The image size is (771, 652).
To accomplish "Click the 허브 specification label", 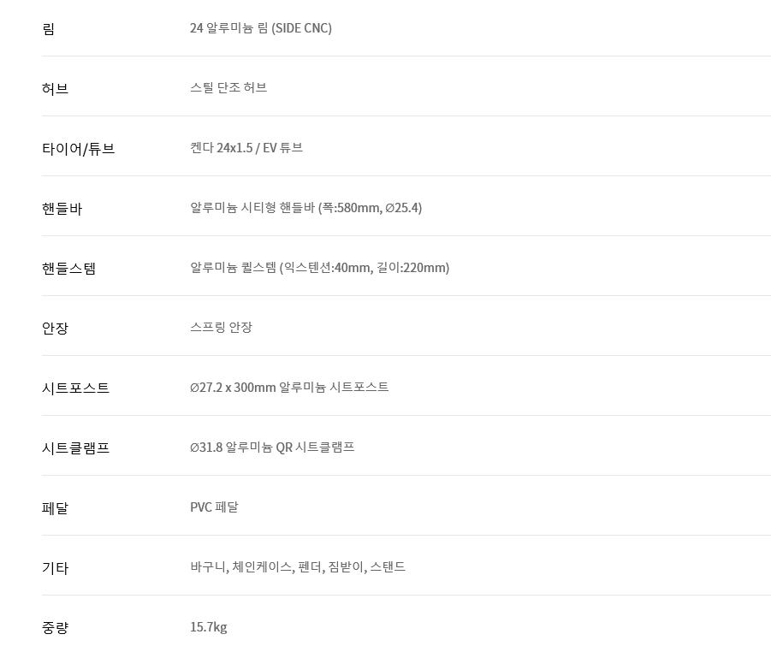I will click(55, 88).
